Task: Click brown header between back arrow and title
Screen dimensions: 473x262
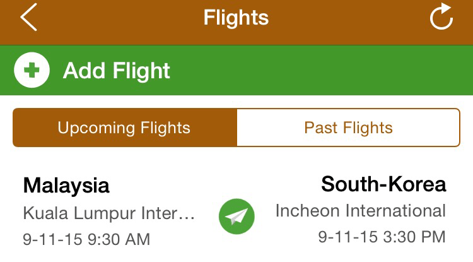Action: pos(114,18)
